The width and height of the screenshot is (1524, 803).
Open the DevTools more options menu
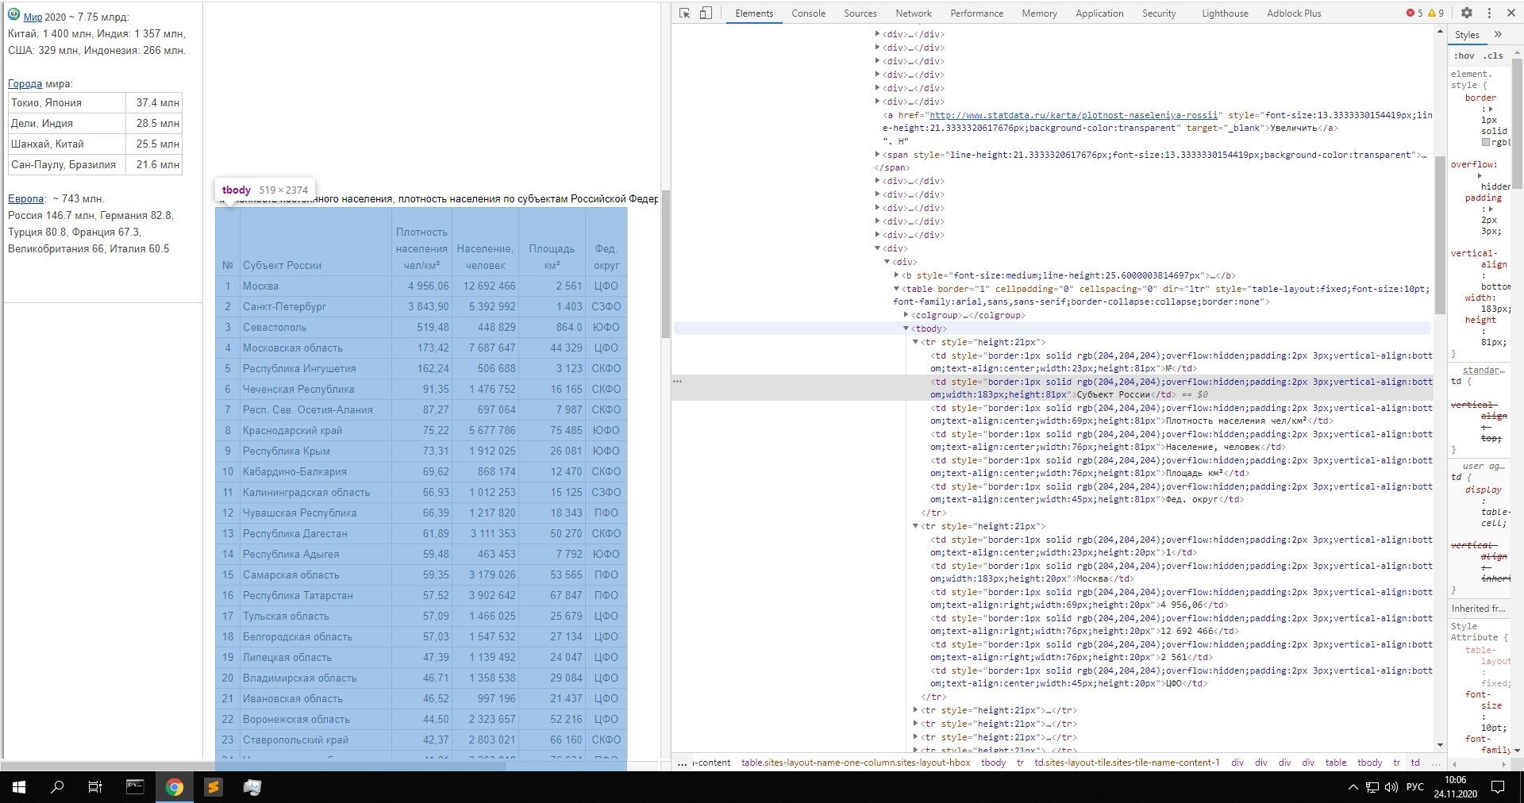click(1489, 13)
